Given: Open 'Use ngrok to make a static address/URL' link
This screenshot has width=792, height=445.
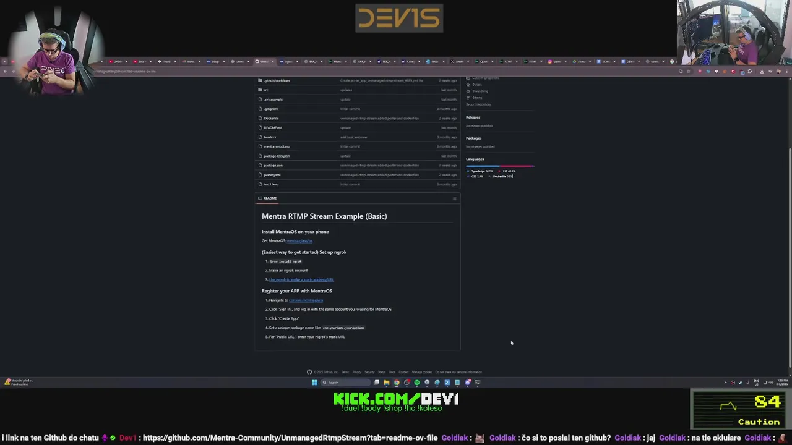Looking at the screenshot, I should (301, 280).
